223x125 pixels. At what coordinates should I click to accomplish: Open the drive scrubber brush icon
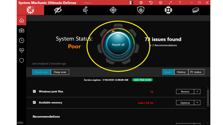pos(195,10)
